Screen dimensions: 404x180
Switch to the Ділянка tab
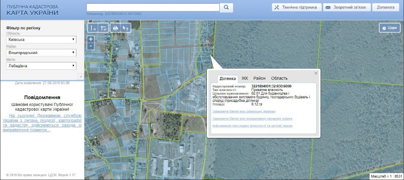(227, 79)
